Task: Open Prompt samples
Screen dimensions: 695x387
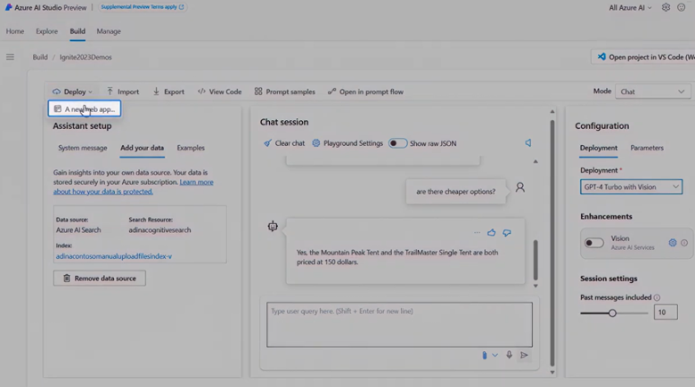Action: click(x=284, y=92)
